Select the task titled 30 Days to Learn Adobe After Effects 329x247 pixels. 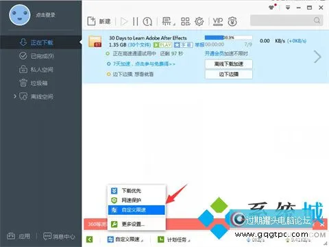point(148,38)
